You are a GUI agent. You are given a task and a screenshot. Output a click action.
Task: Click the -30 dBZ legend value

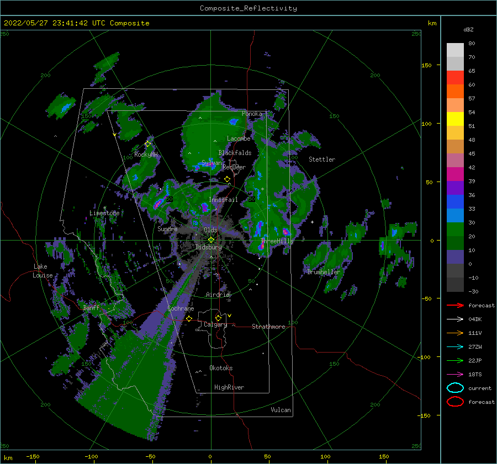coord(473,291)
